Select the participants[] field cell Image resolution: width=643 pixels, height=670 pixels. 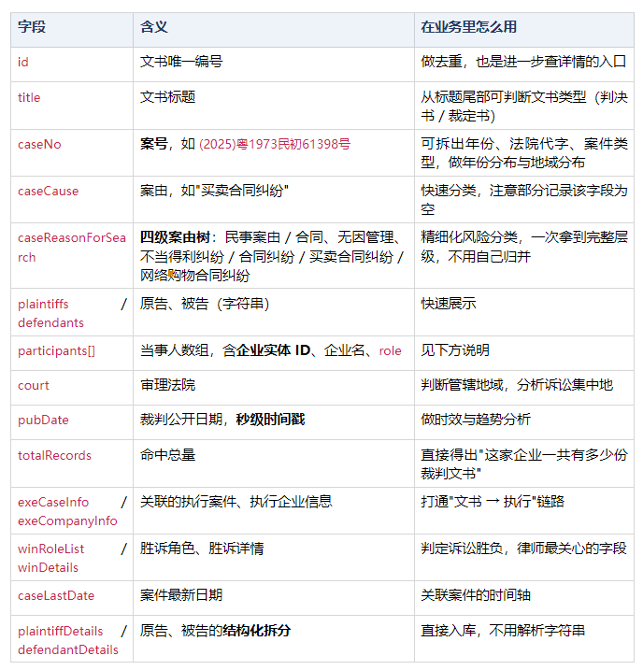tap(72, 353)
